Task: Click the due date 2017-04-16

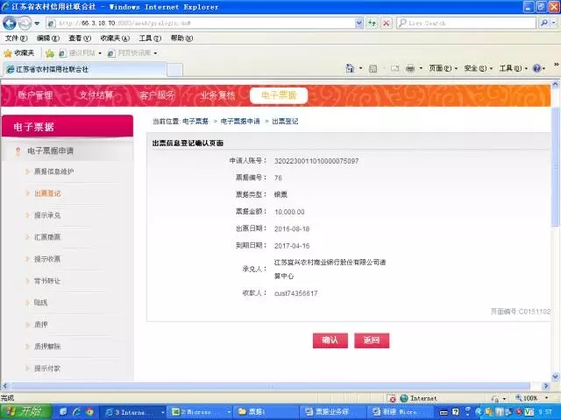Action: (292, 246)
